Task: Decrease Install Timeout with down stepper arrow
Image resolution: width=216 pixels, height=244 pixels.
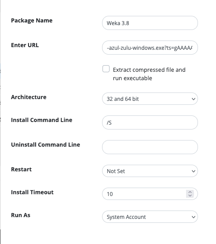Action: (x=190, y=196)
